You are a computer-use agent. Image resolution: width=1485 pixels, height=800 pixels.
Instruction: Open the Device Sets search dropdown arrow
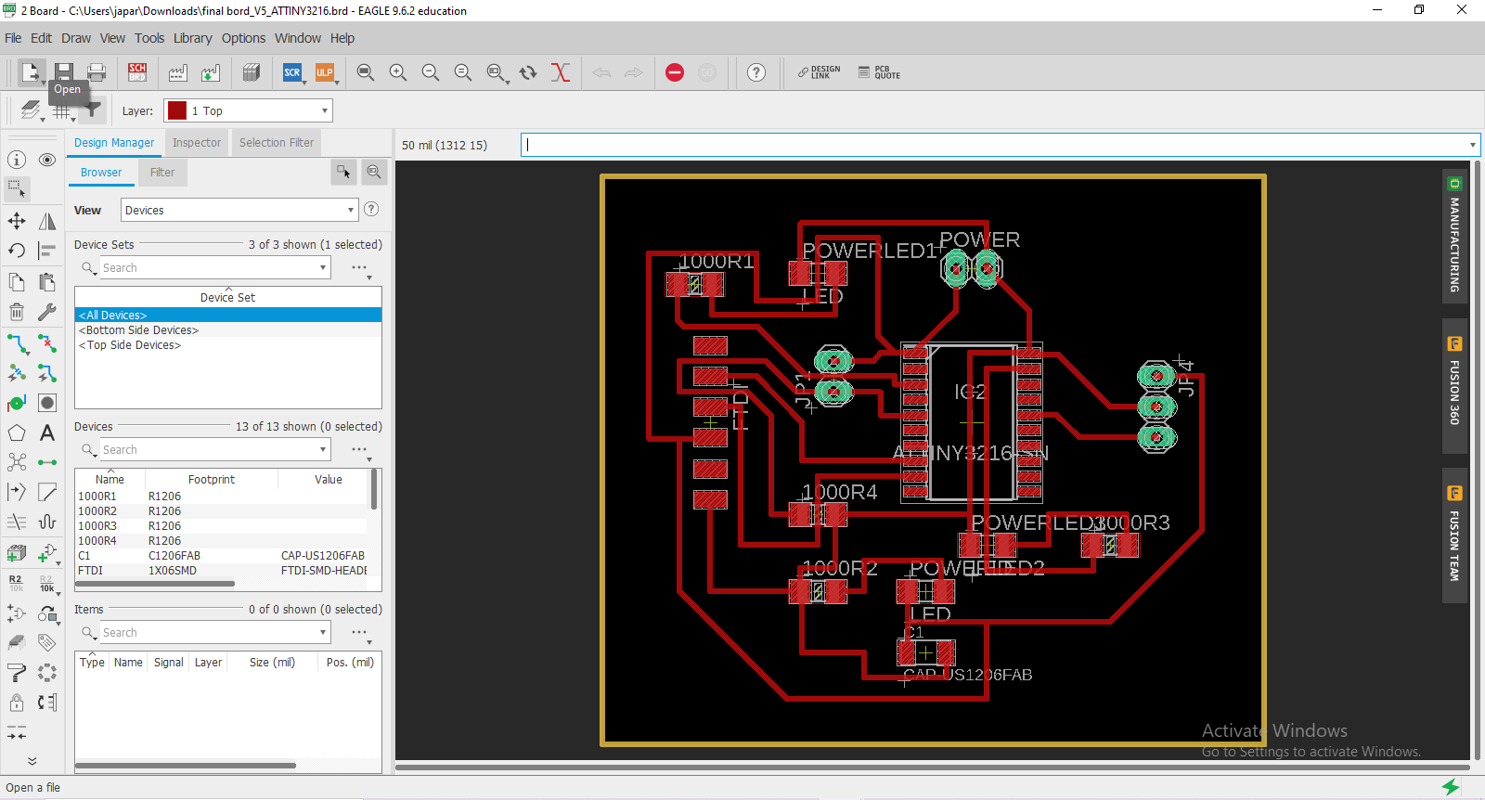tap(323, 267)
